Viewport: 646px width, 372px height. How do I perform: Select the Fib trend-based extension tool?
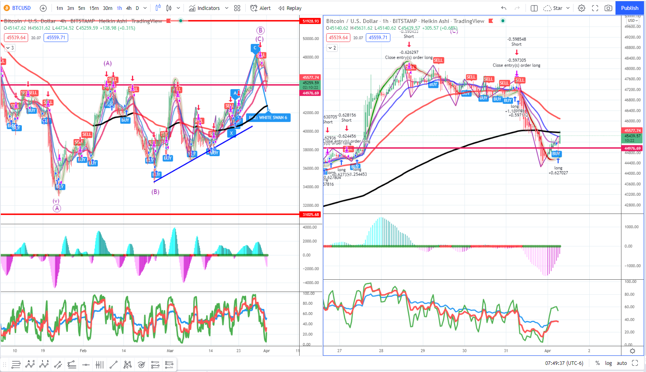coord(155,364)
